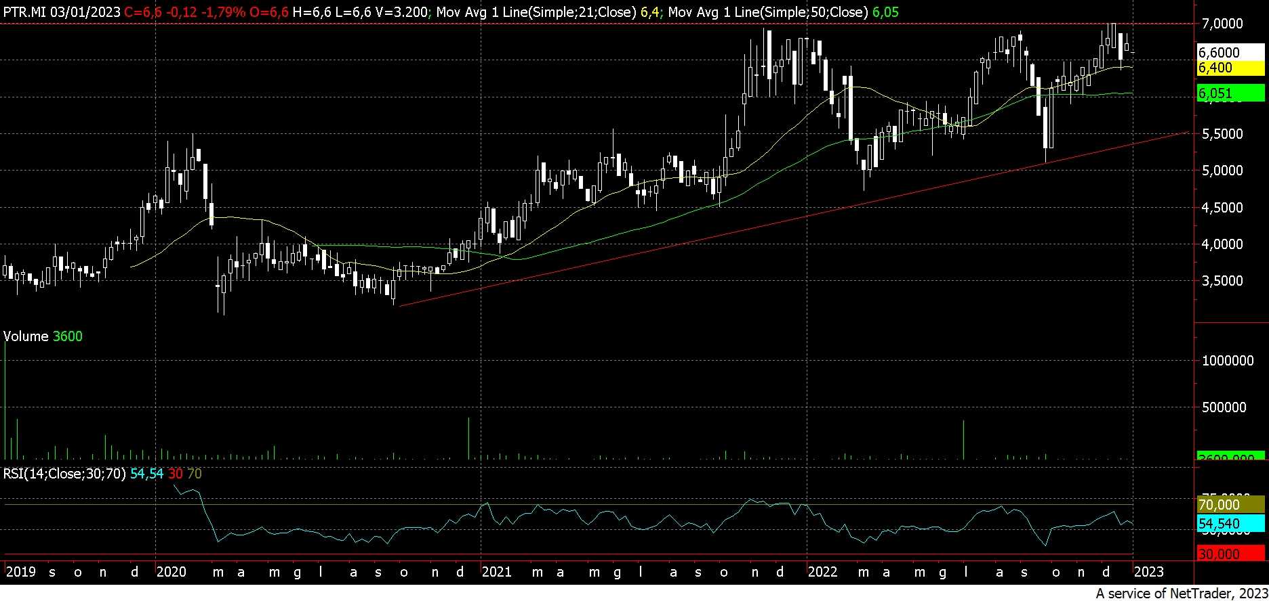Click the 3,5000 price axis label
Viewport: 1269px width, 601px height.
(x=1222, y=281)
